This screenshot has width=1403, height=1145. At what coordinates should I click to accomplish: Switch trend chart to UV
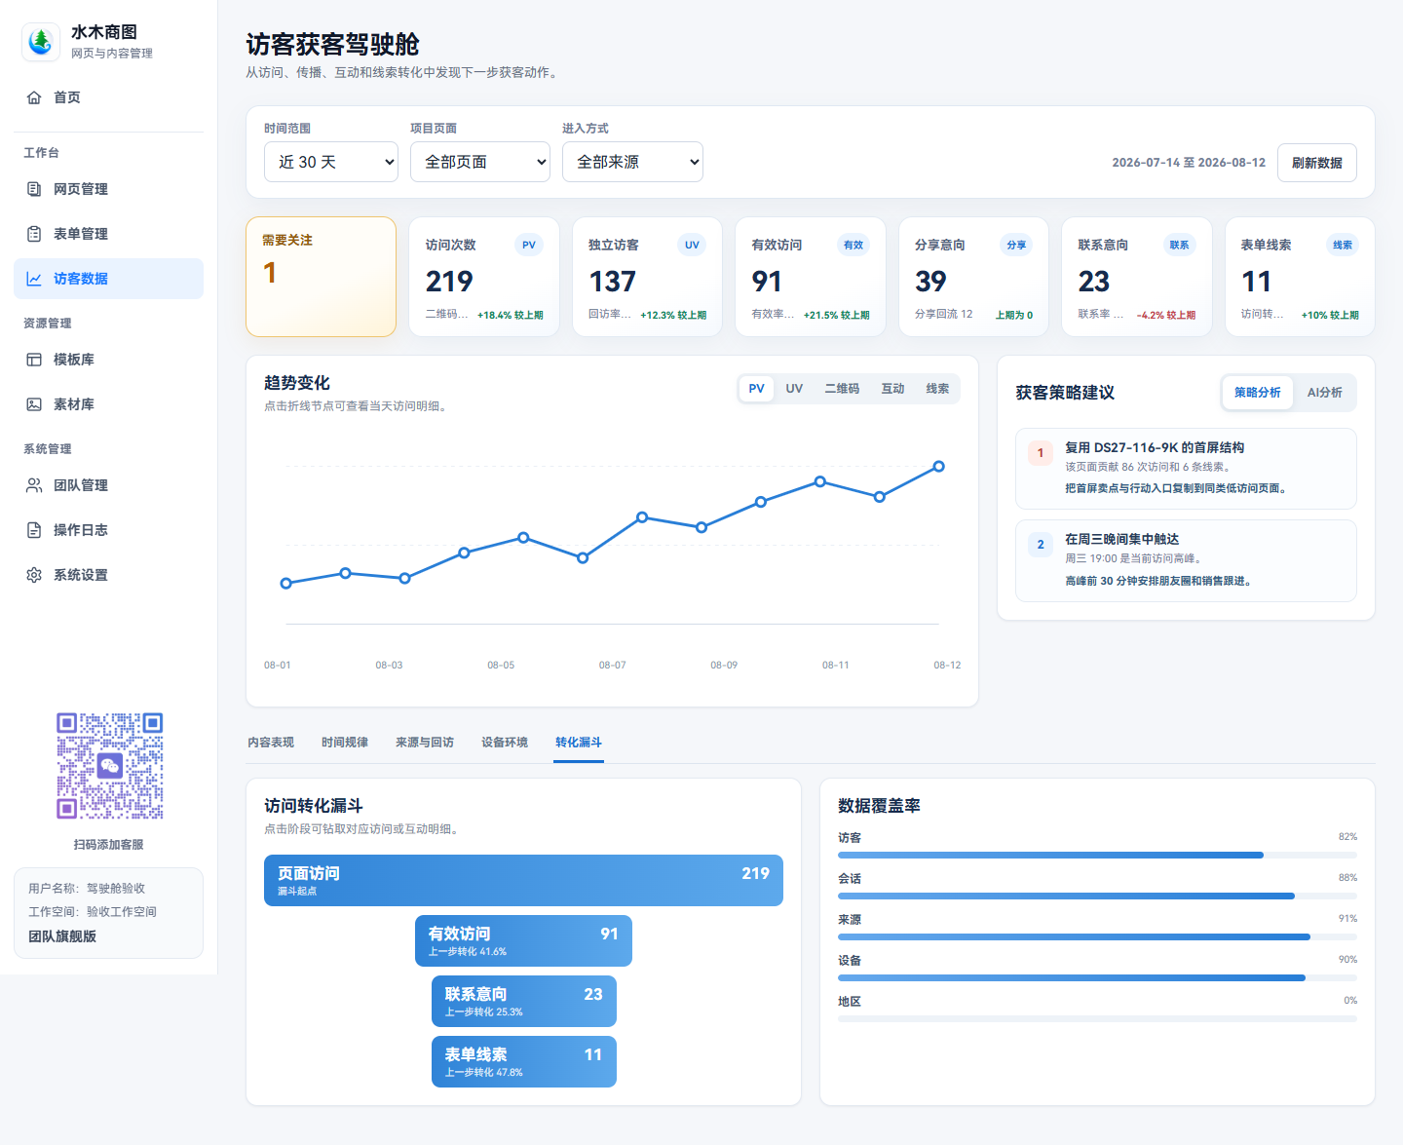click(x=794, y=389)
